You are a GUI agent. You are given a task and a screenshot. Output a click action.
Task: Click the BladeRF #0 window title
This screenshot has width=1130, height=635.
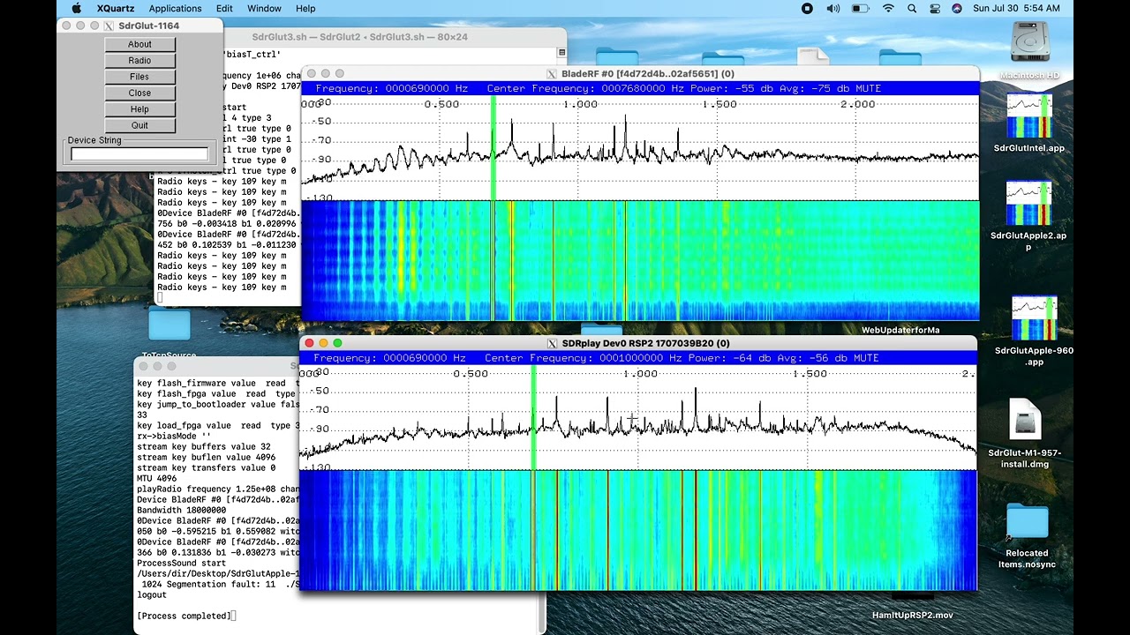[647, 74]
